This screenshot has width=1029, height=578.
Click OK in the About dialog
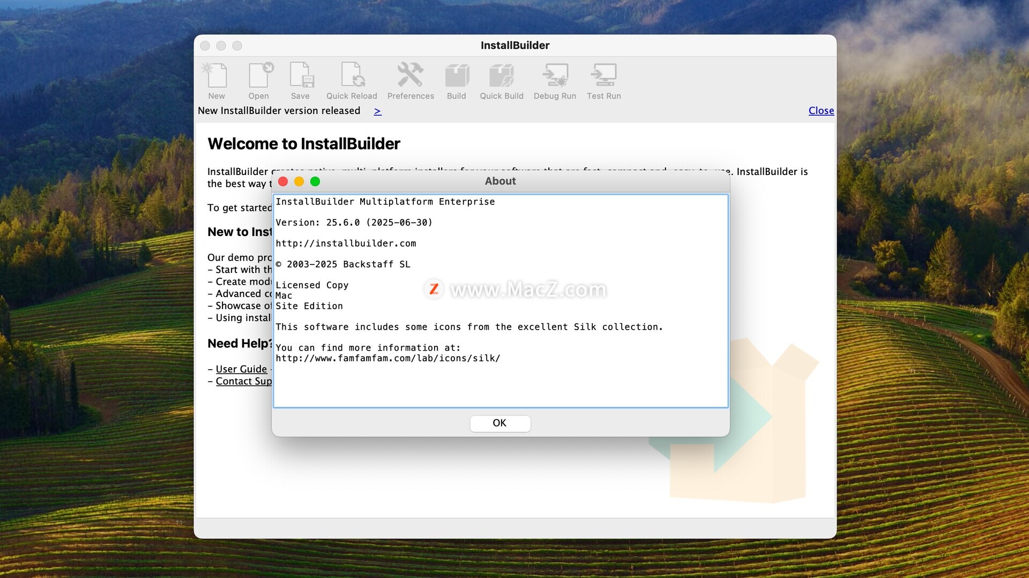coord(500,423)
